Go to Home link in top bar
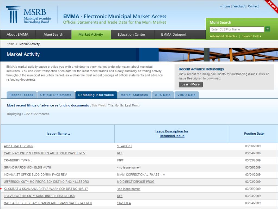 226,7
